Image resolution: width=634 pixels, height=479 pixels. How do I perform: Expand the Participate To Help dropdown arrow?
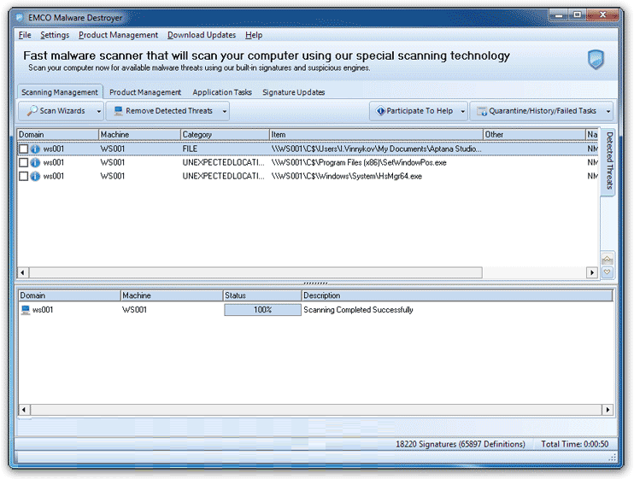pos(462,112)
